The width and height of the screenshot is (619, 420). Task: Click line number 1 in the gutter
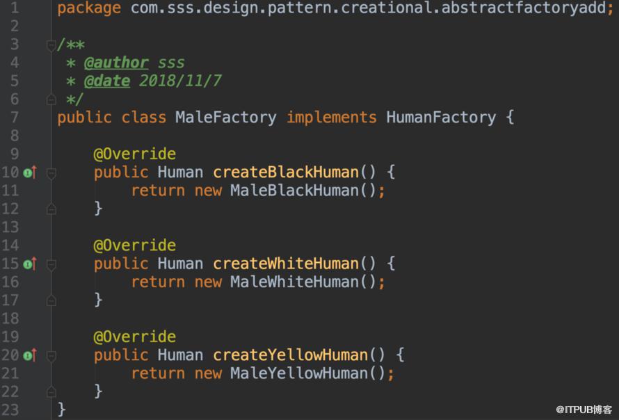(x=15, y=8)
